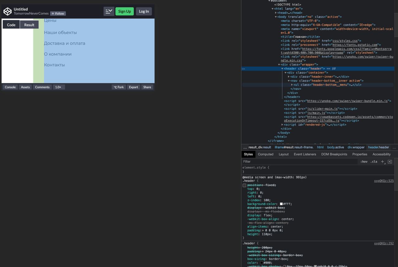Collapse the html lang="en" node
The image size is (398, 267).
tap(273, 9)
